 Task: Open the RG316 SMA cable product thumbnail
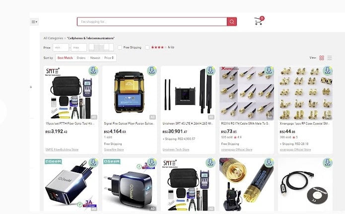pos(247,93)
